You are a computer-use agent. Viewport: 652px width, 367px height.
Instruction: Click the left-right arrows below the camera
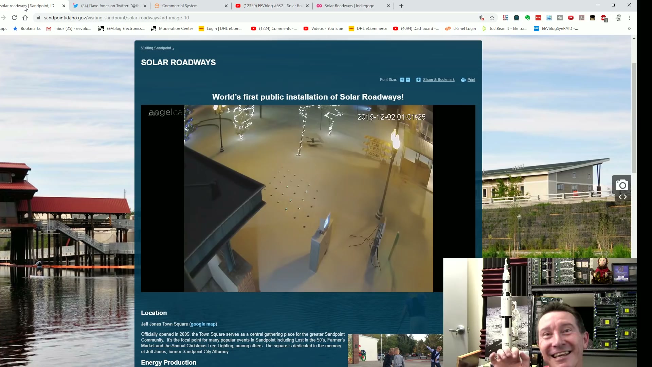622,197
